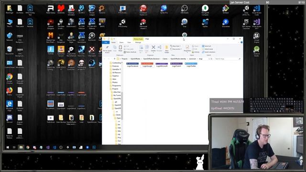Select the LoginFacebook image file
This screenshot has width=306, height=172.
132,65
